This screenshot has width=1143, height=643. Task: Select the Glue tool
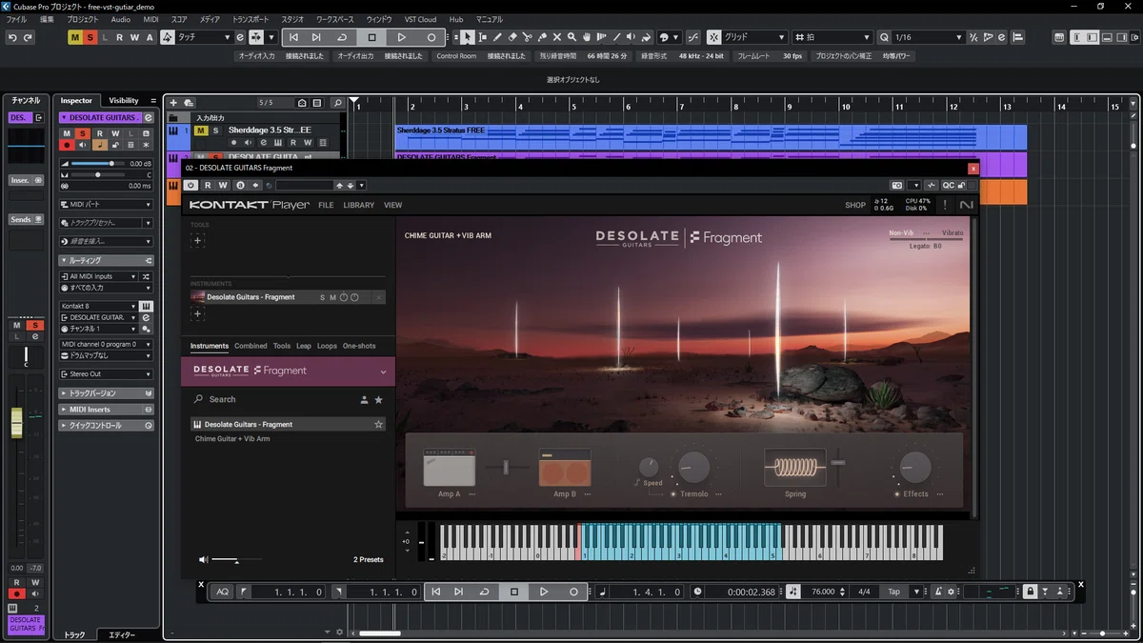pyautogui.click(x=542, y=37)
